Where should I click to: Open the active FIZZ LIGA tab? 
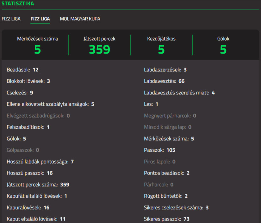[40, 19]
